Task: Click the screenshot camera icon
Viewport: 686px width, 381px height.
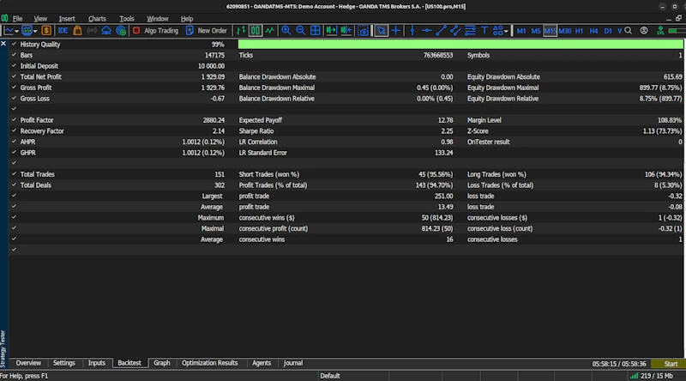Action: (x=363, y=31)
